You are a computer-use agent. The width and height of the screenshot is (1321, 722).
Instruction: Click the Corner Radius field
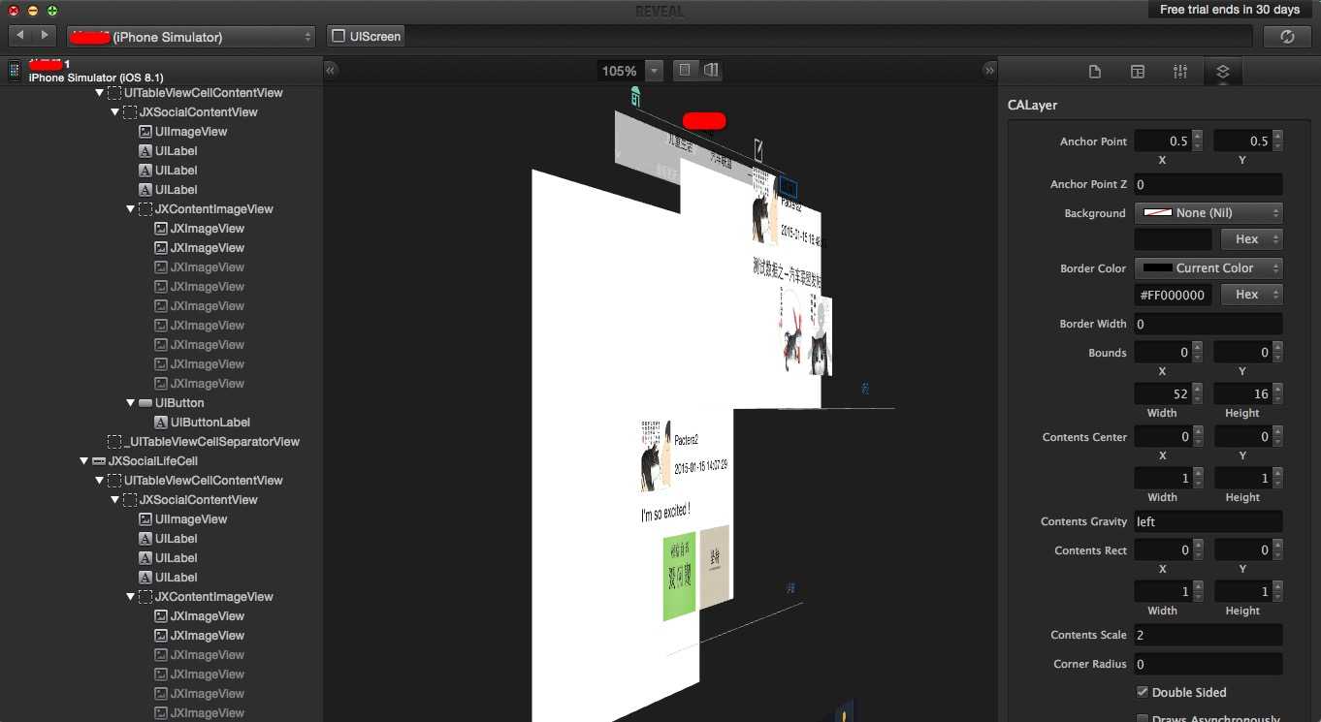[x=1208, y=664]
